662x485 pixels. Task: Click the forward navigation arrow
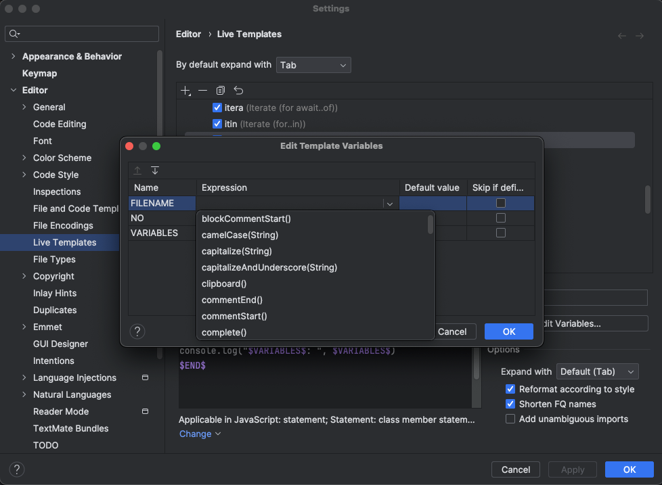click(x=639, y=35)
